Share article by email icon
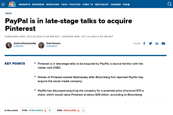 tap(163, 43)
